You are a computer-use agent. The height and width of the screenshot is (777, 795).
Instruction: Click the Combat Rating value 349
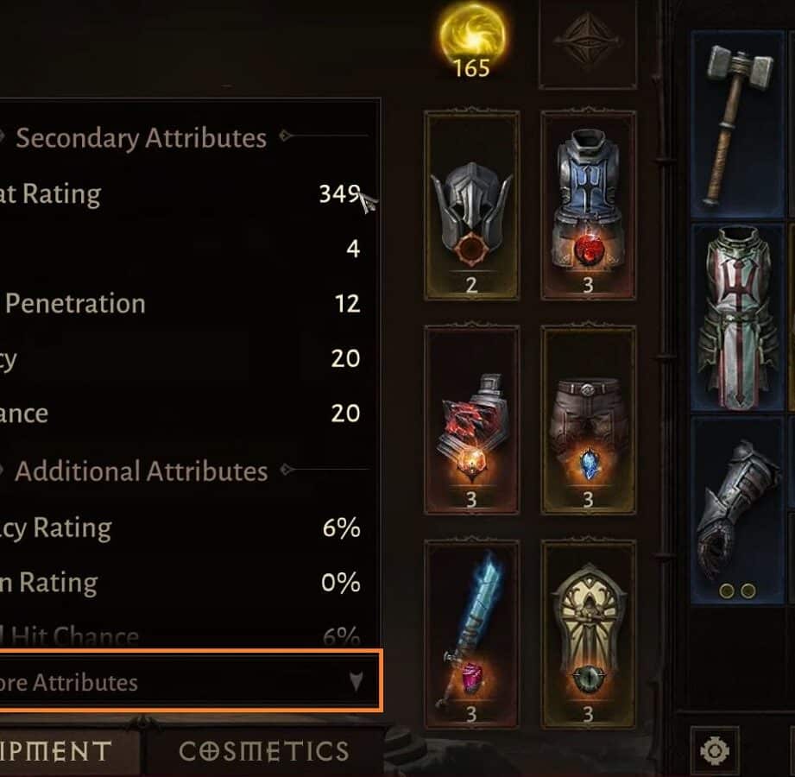tap(339, 193)
